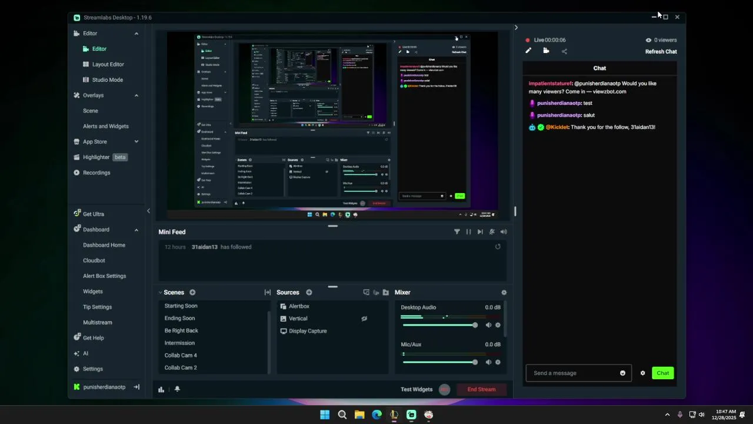Replay the 31aidan13 follow event
753x424 pixels.
[x=498, y=247]
